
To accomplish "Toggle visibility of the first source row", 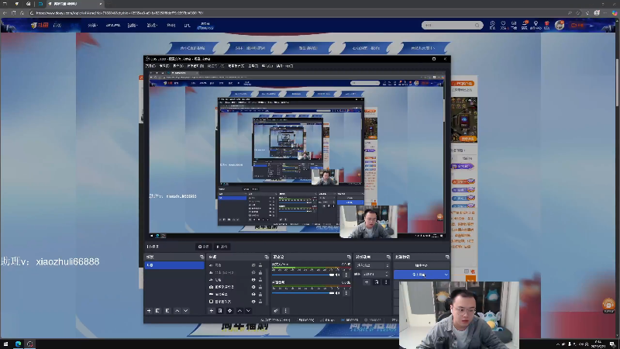I will coord(253,265).
